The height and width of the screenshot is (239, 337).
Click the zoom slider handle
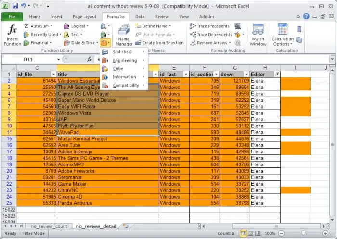303,233
